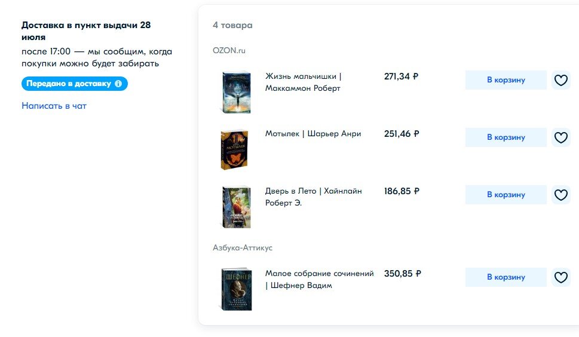The image size is (579, 337).
Task: Open info icon on Передано в доставку badge
Action: [118, 84]
